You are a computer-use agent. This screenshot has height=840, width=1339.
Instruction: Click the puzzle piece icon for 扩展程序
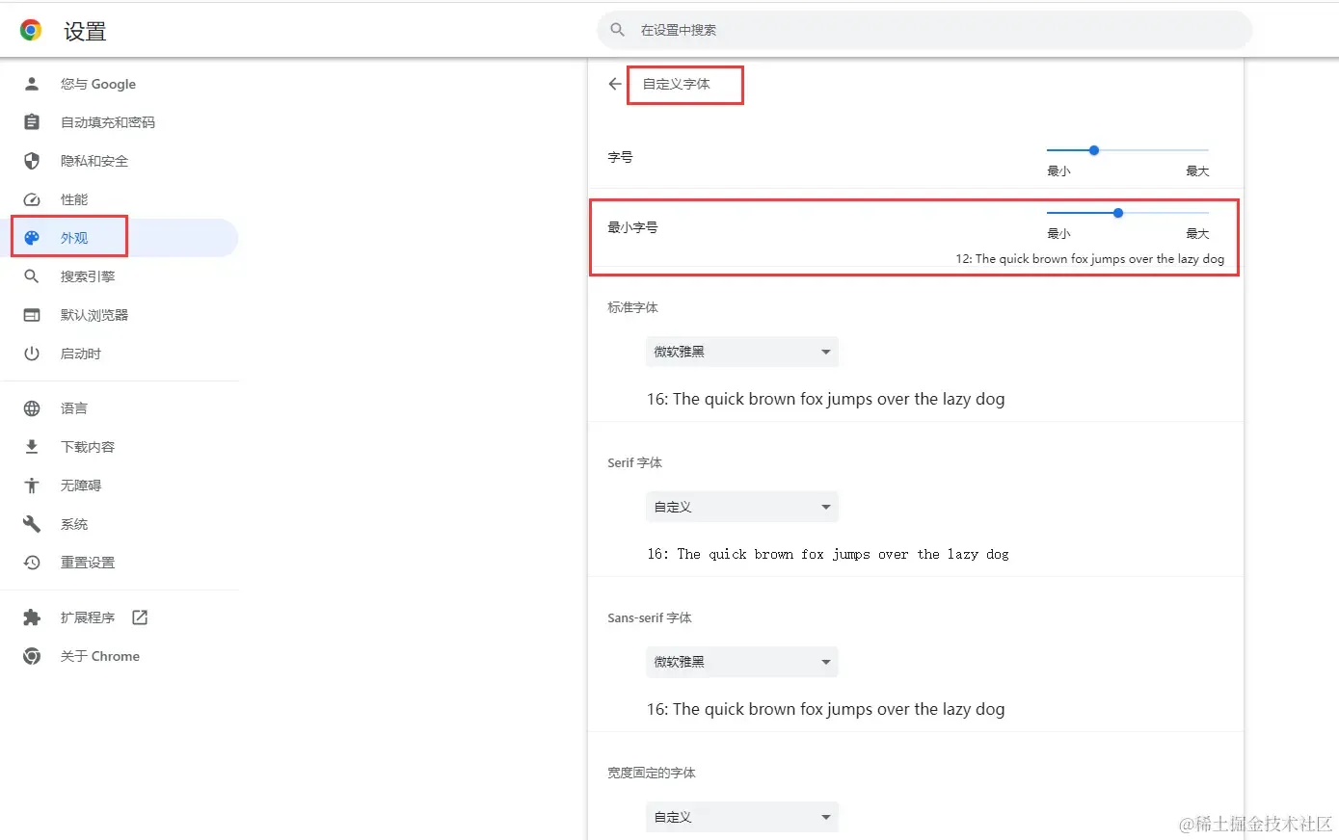(32, 617)
